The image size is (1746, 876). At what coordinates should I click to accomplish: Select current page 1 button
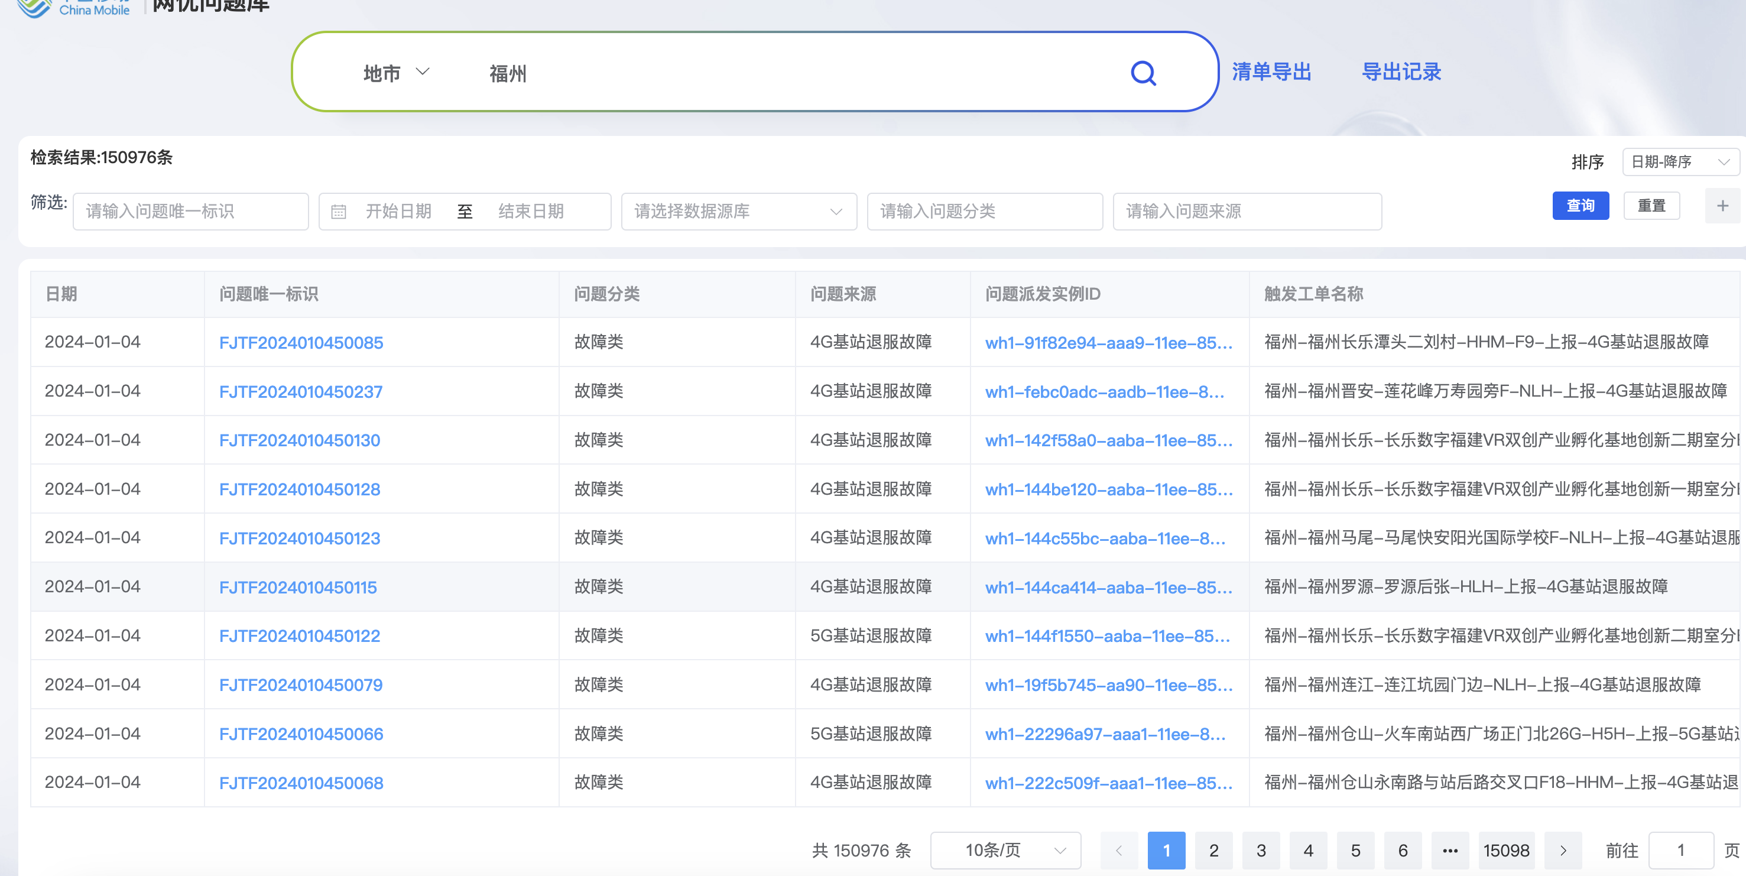click(x=1167, y=850)
